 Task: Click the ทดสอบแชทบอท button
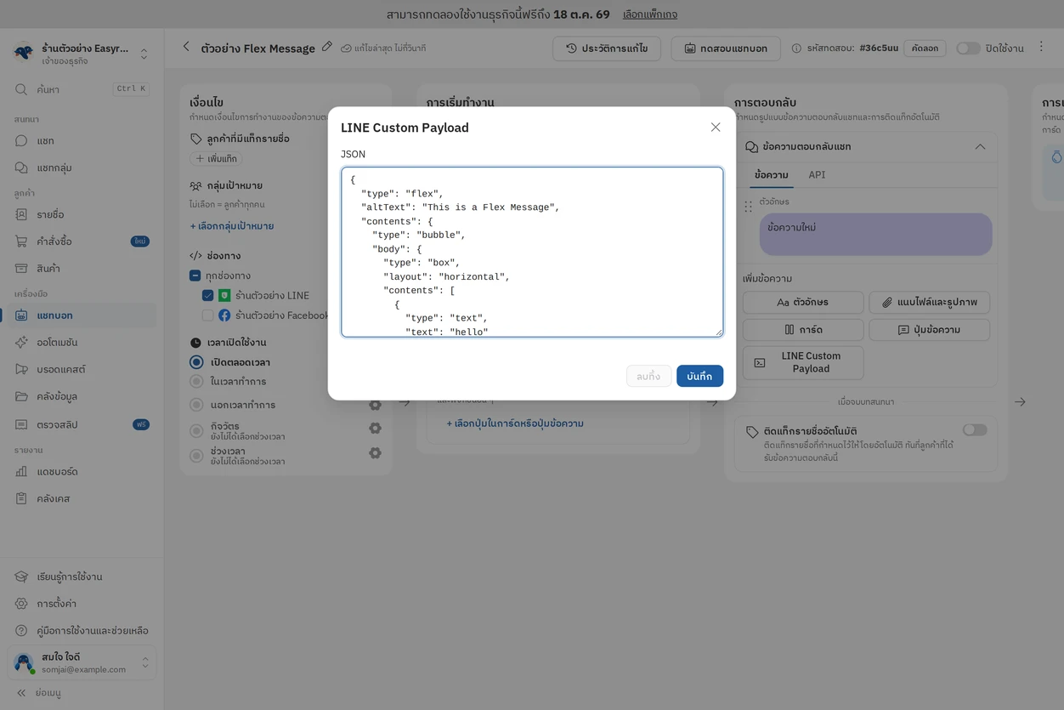(726, 48)
